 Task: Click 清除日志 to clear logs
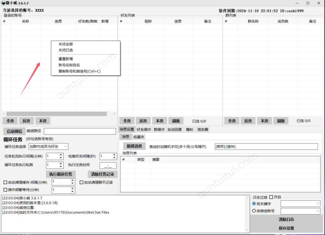287,219
